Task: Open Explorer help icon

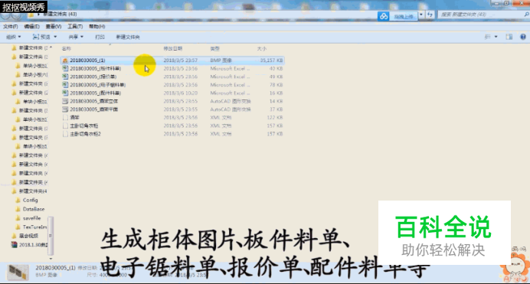Action: 523,37
